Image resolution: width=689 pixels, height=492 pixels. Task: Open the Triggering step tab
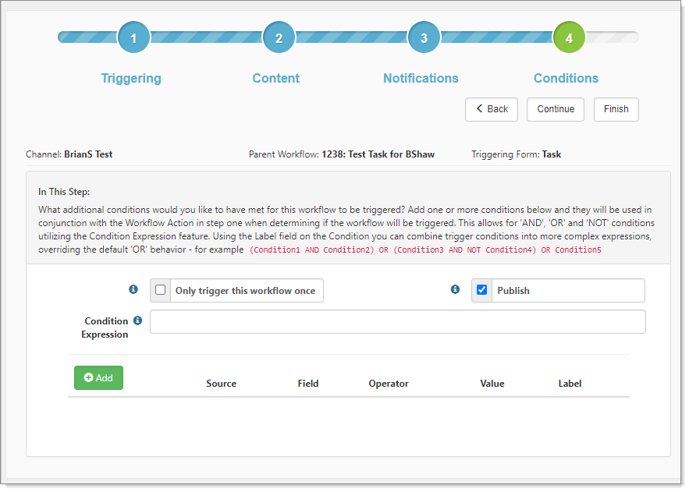click(x=131, y=78)
